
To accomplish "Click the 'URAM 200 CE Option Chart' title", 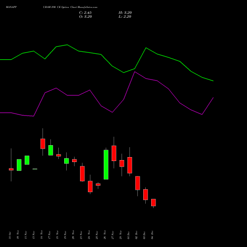I will coord(60,7).
